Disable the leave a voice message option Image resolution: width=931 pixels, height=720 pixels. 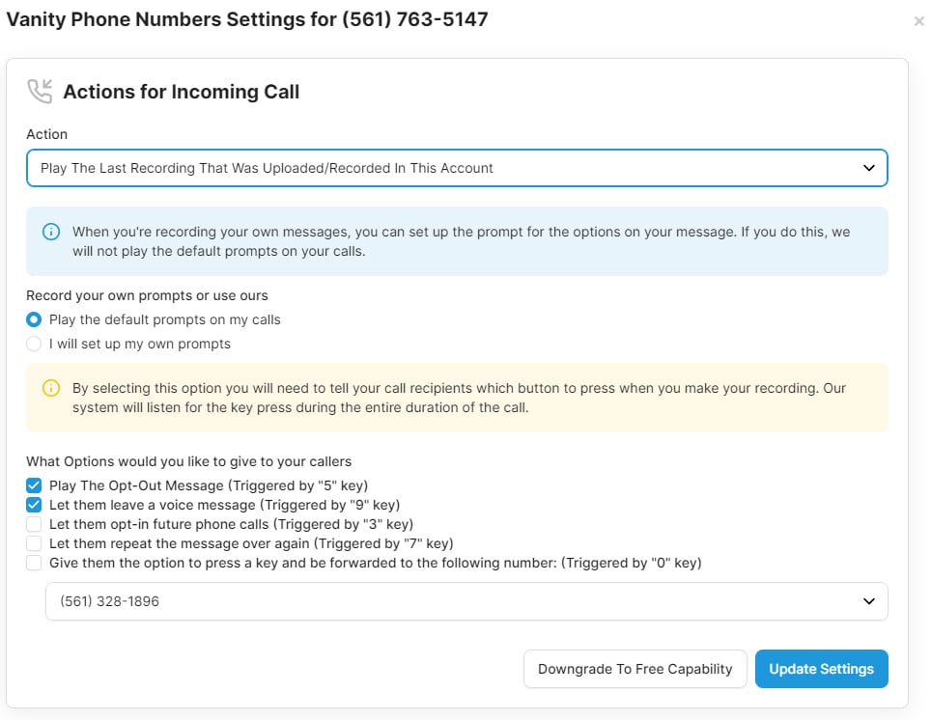click(35, 505)
